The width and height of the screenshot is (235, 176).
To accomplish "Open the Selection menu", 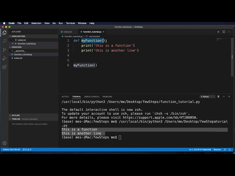I will point(36,23).
